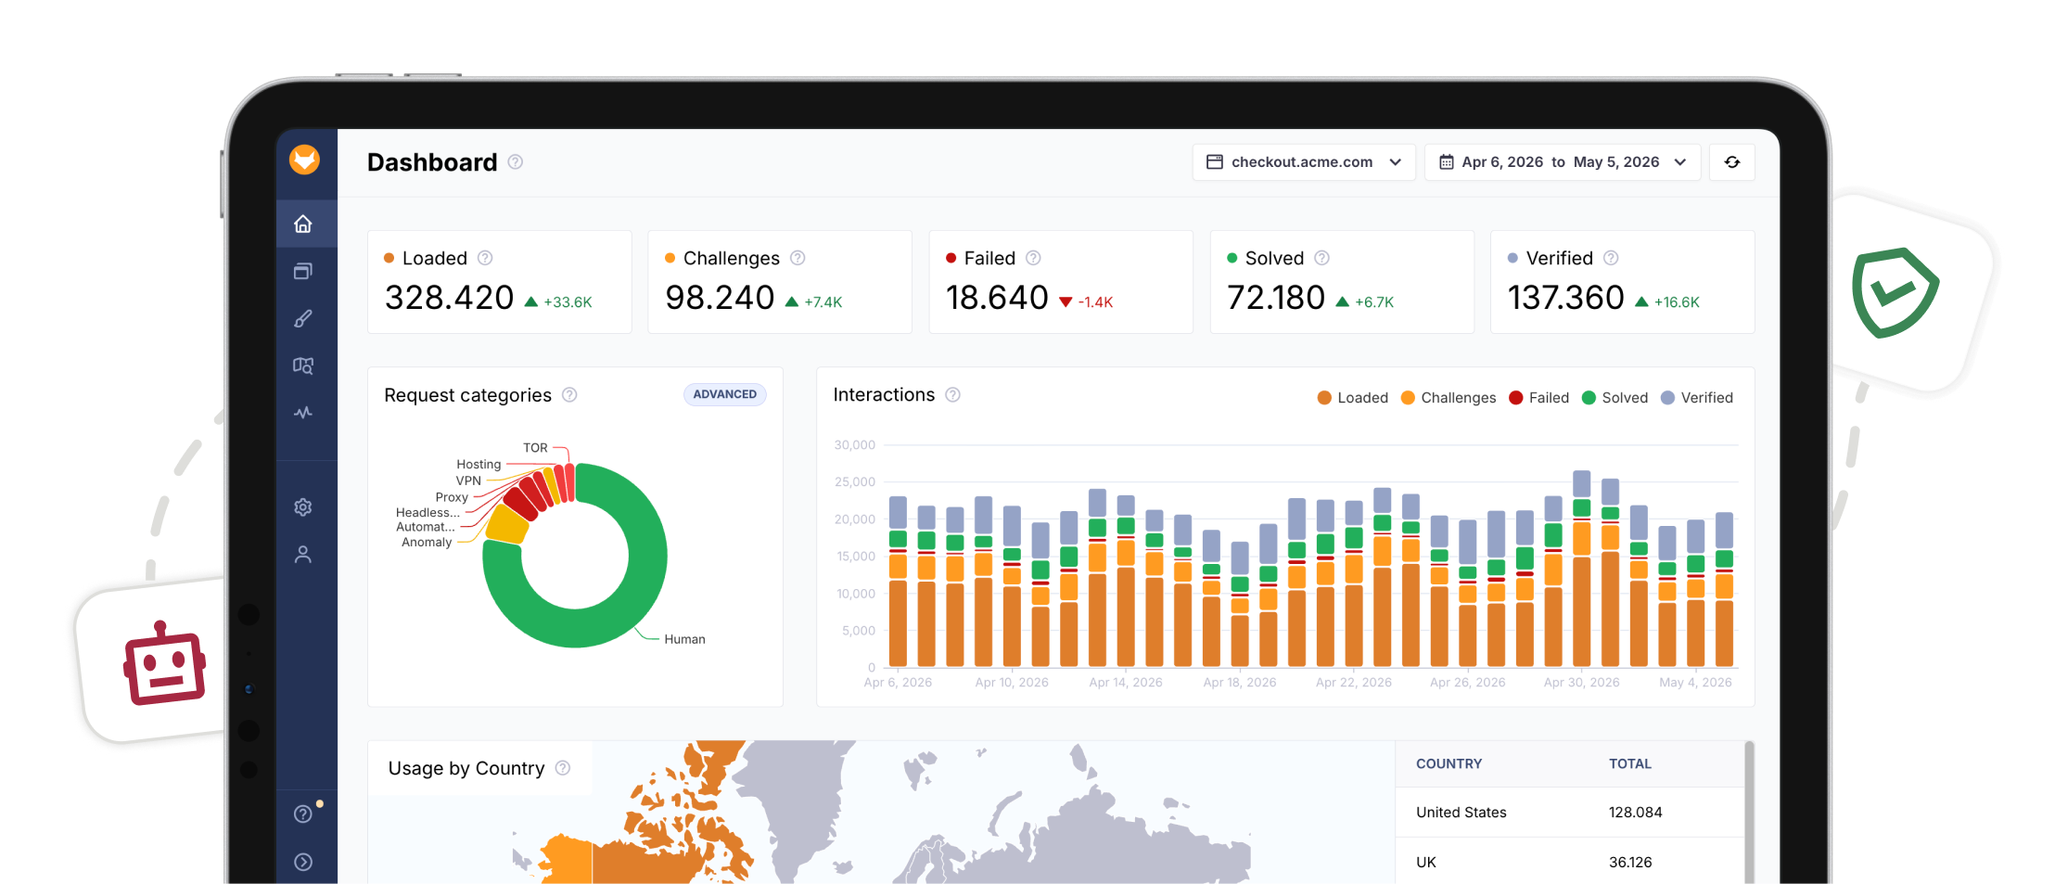
Task: Toggle Challenges series in Interactions legend
Action: pyautogui.click(x=1449, y=398)
